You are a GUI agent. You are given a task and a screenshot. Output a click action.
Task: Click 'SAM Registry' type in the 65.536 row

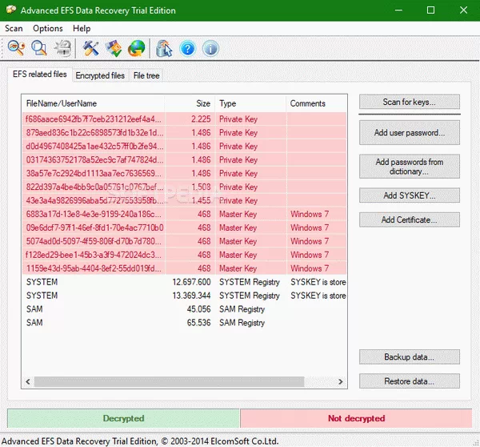point(242,323)
